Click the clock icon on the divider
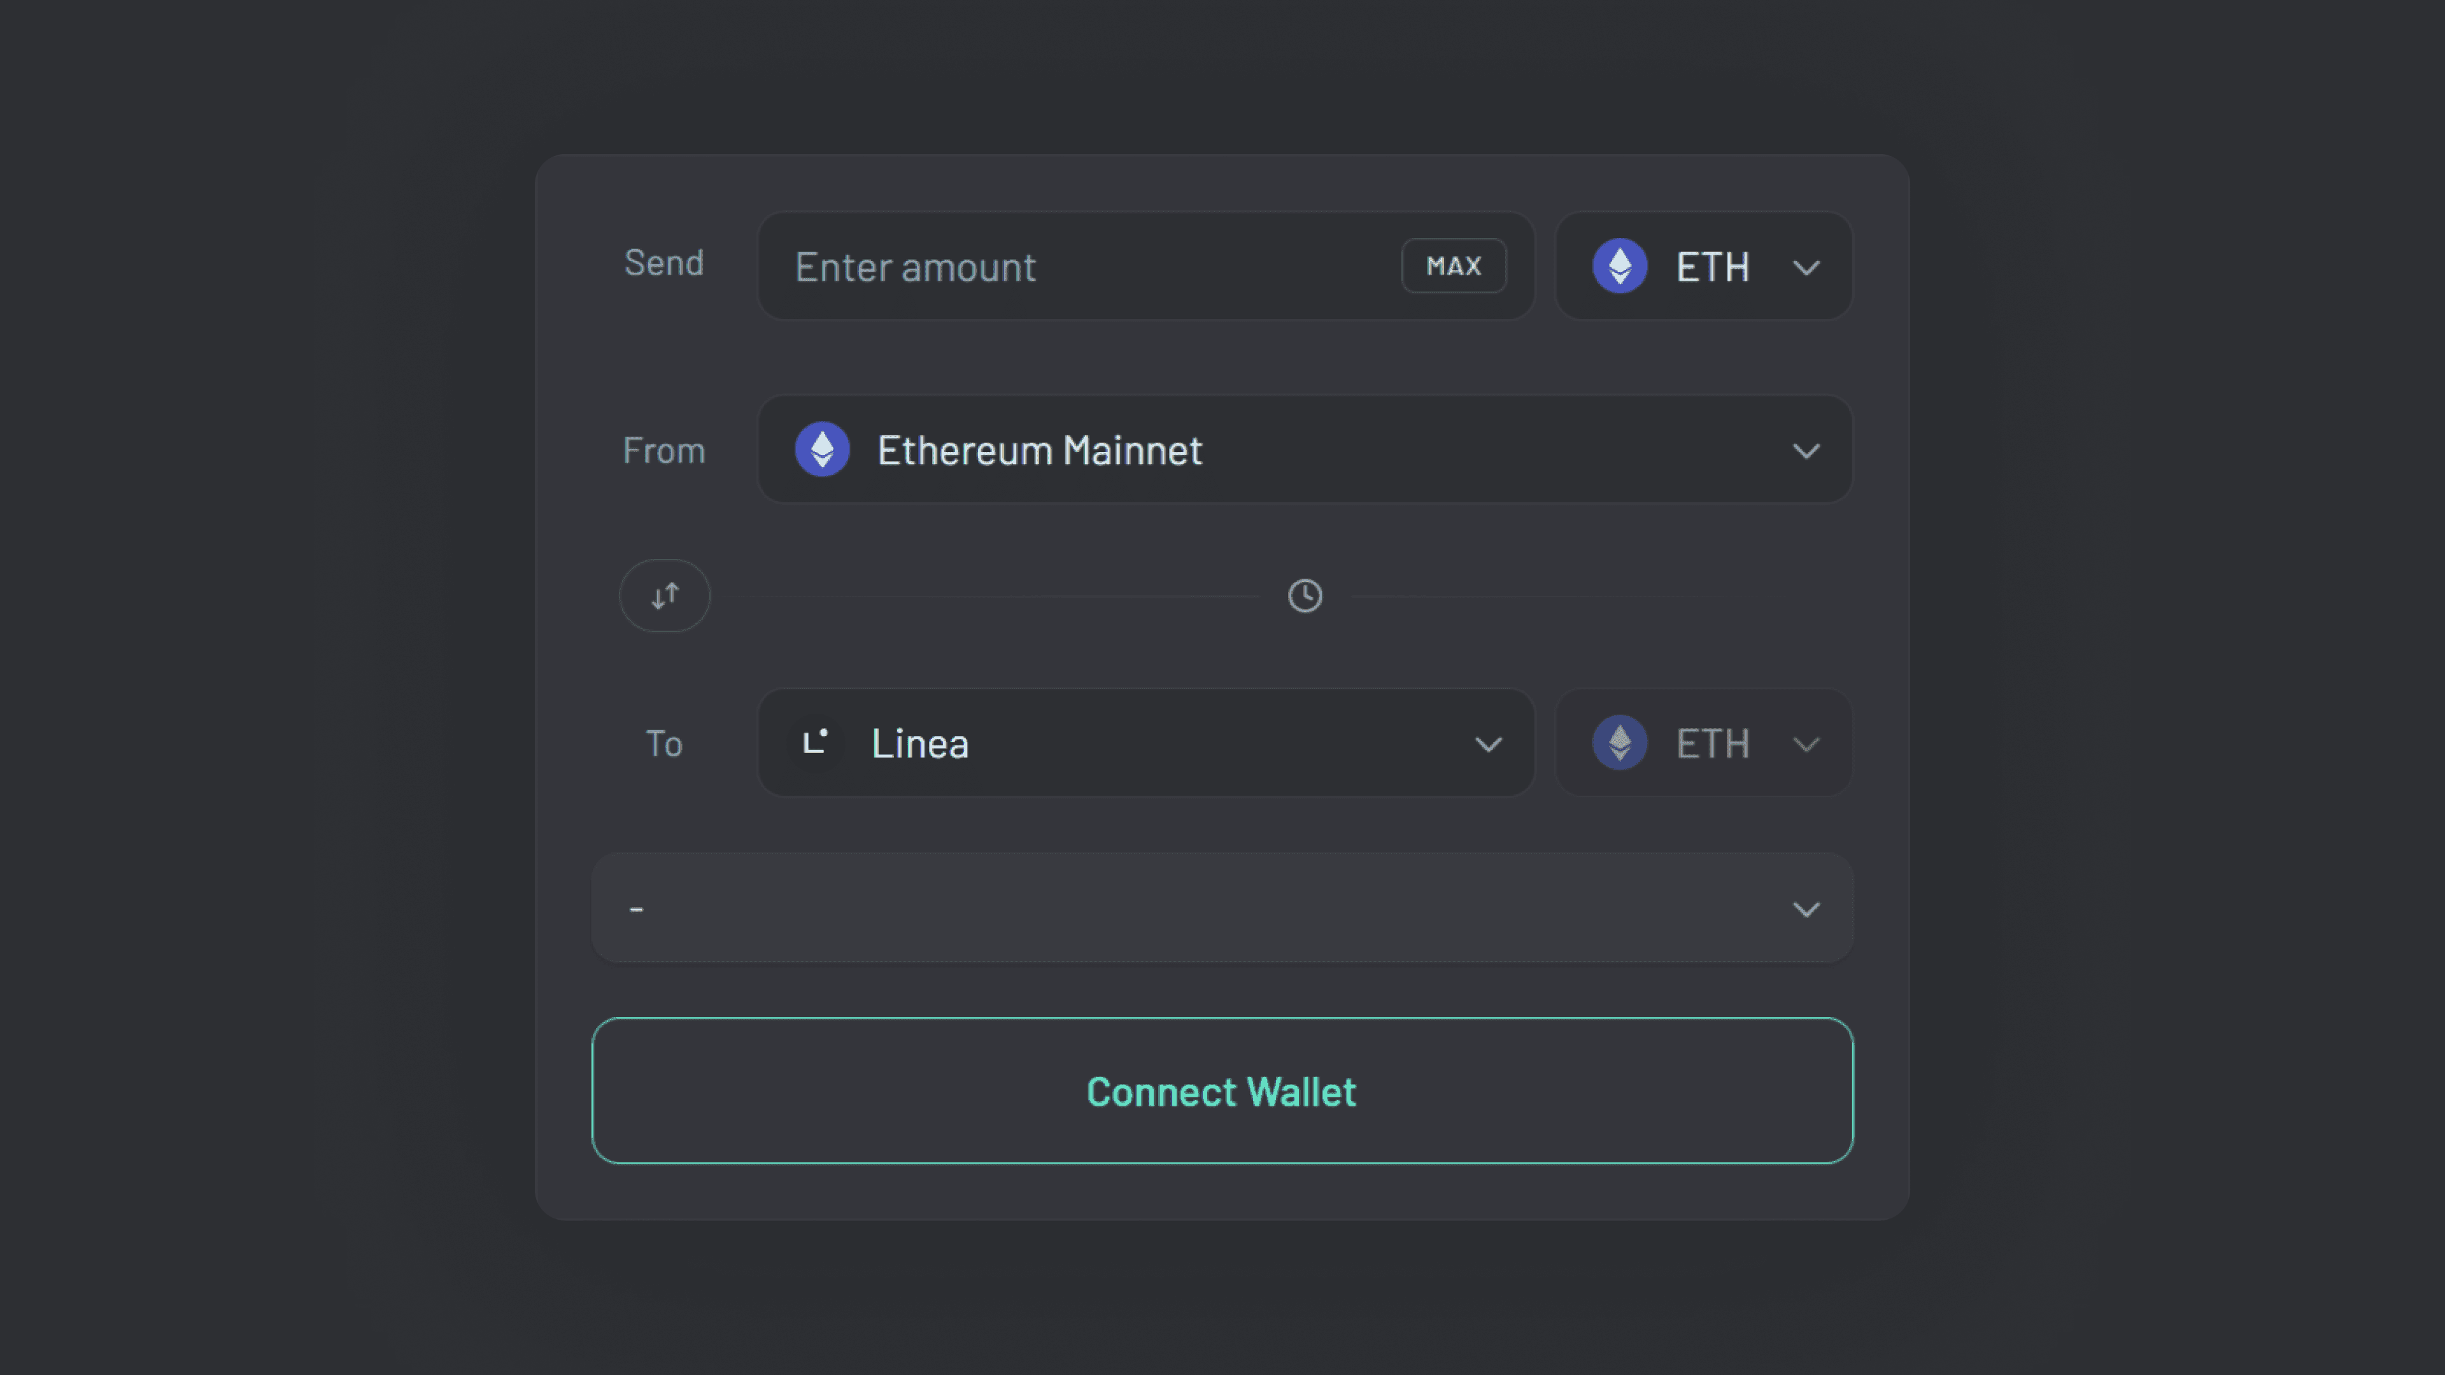The height and width of the screenshot is (1375, 2445). tap(1305, 596)
